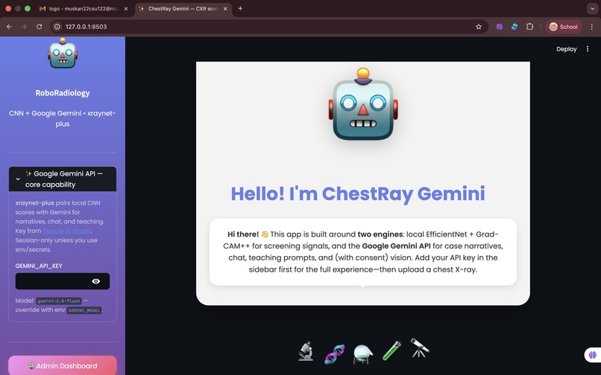Screen dimensions: 601x375
Task: Open the Streamlit three-dot app menu
Action: tap(587, 49)
